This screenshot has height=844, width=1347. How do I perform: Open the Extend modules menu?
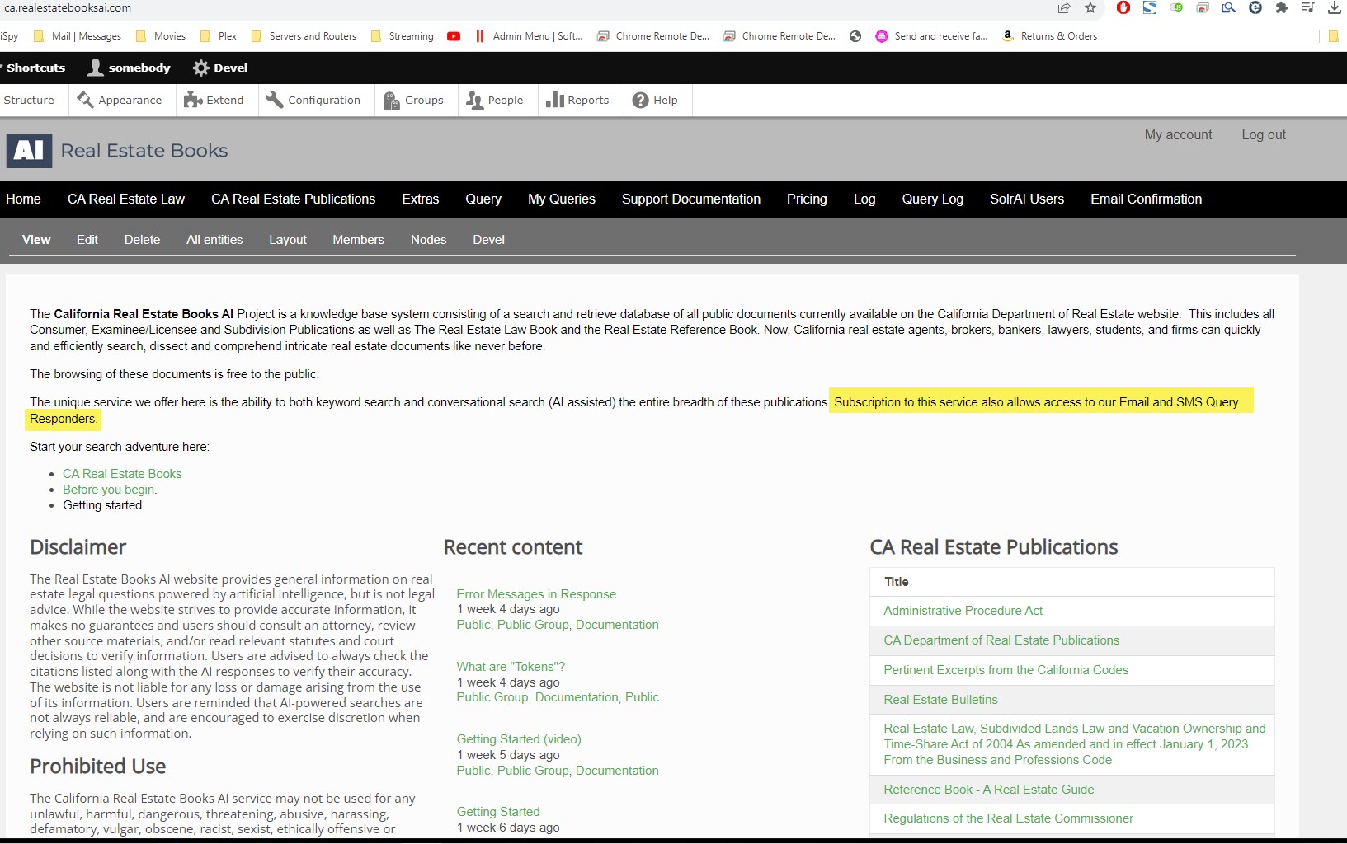214,100
